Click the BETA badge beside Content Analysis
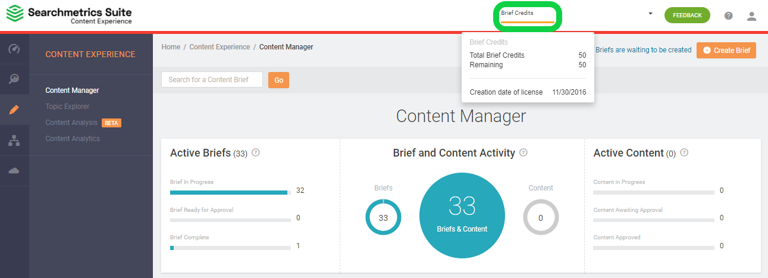The image size is (768, 278). (x=112, y=123)
